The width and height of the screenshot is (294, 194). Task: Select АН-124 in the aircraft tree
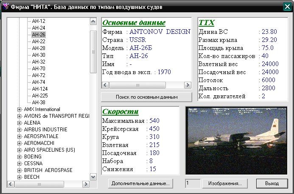coord(40,89)
